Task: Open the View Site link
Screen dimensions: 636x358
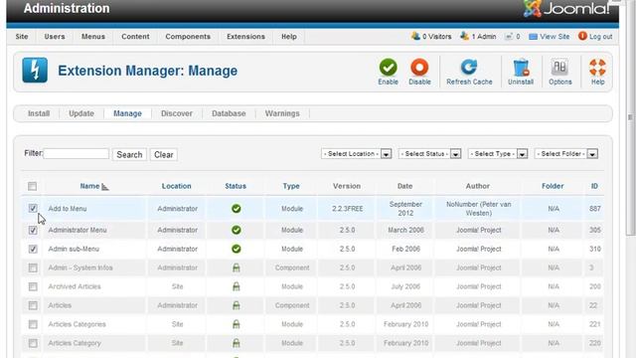Action: pyautogui.click(x=550, y=37)
